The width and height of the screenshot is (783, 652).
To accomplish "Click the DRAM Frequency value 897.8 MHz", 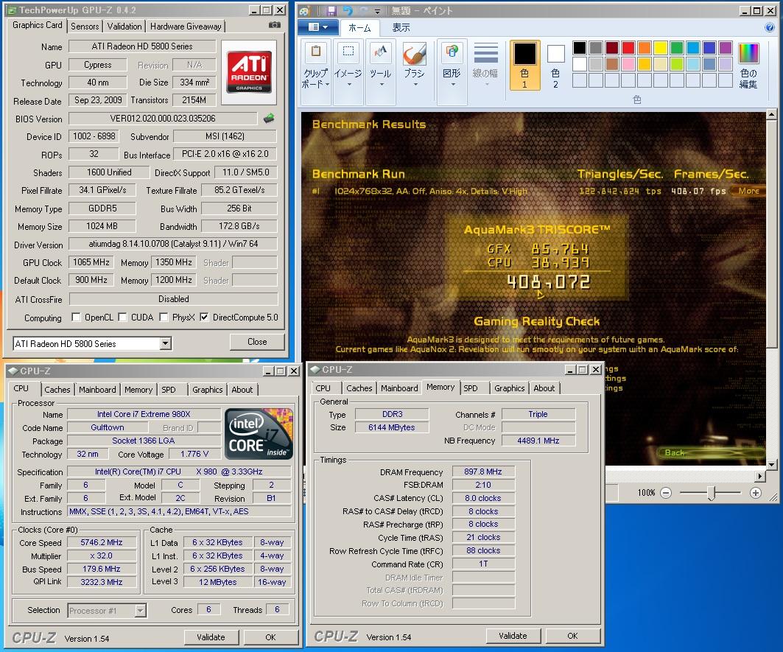I will coord(483,472).
